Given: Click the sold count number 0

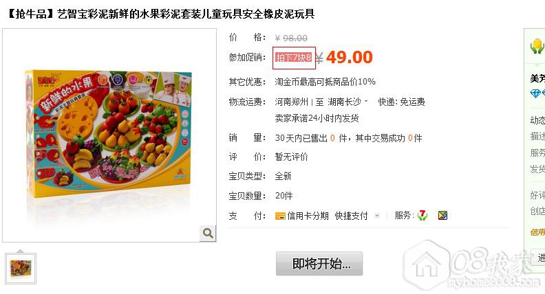Looking at the screenshot, I should click(332, 138).
